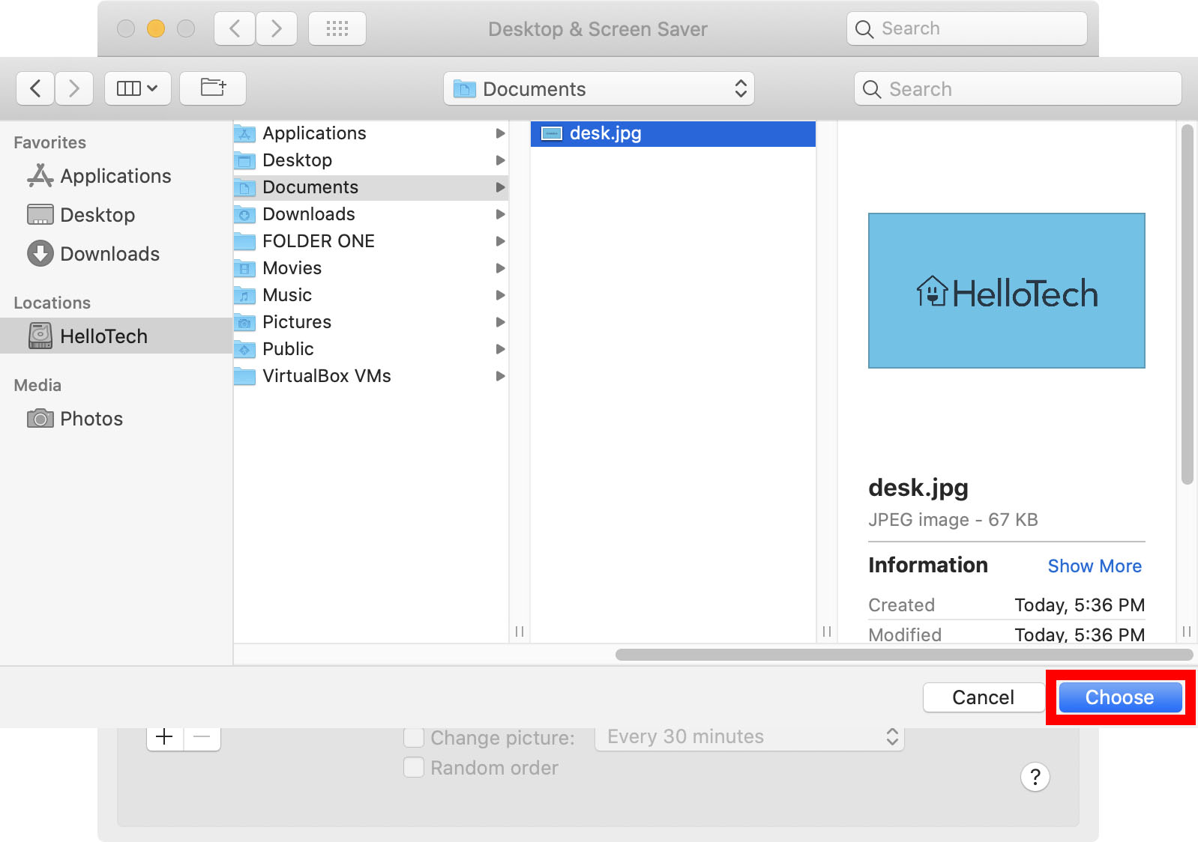The image size is (1198, 842).
Task: Toggle the Random order checkbox
Action: (414, 768)
